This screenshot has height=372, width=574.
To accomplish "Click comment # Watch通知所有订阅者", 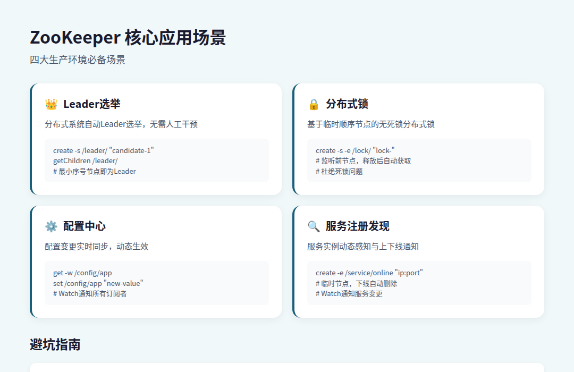I will [90, 294].
